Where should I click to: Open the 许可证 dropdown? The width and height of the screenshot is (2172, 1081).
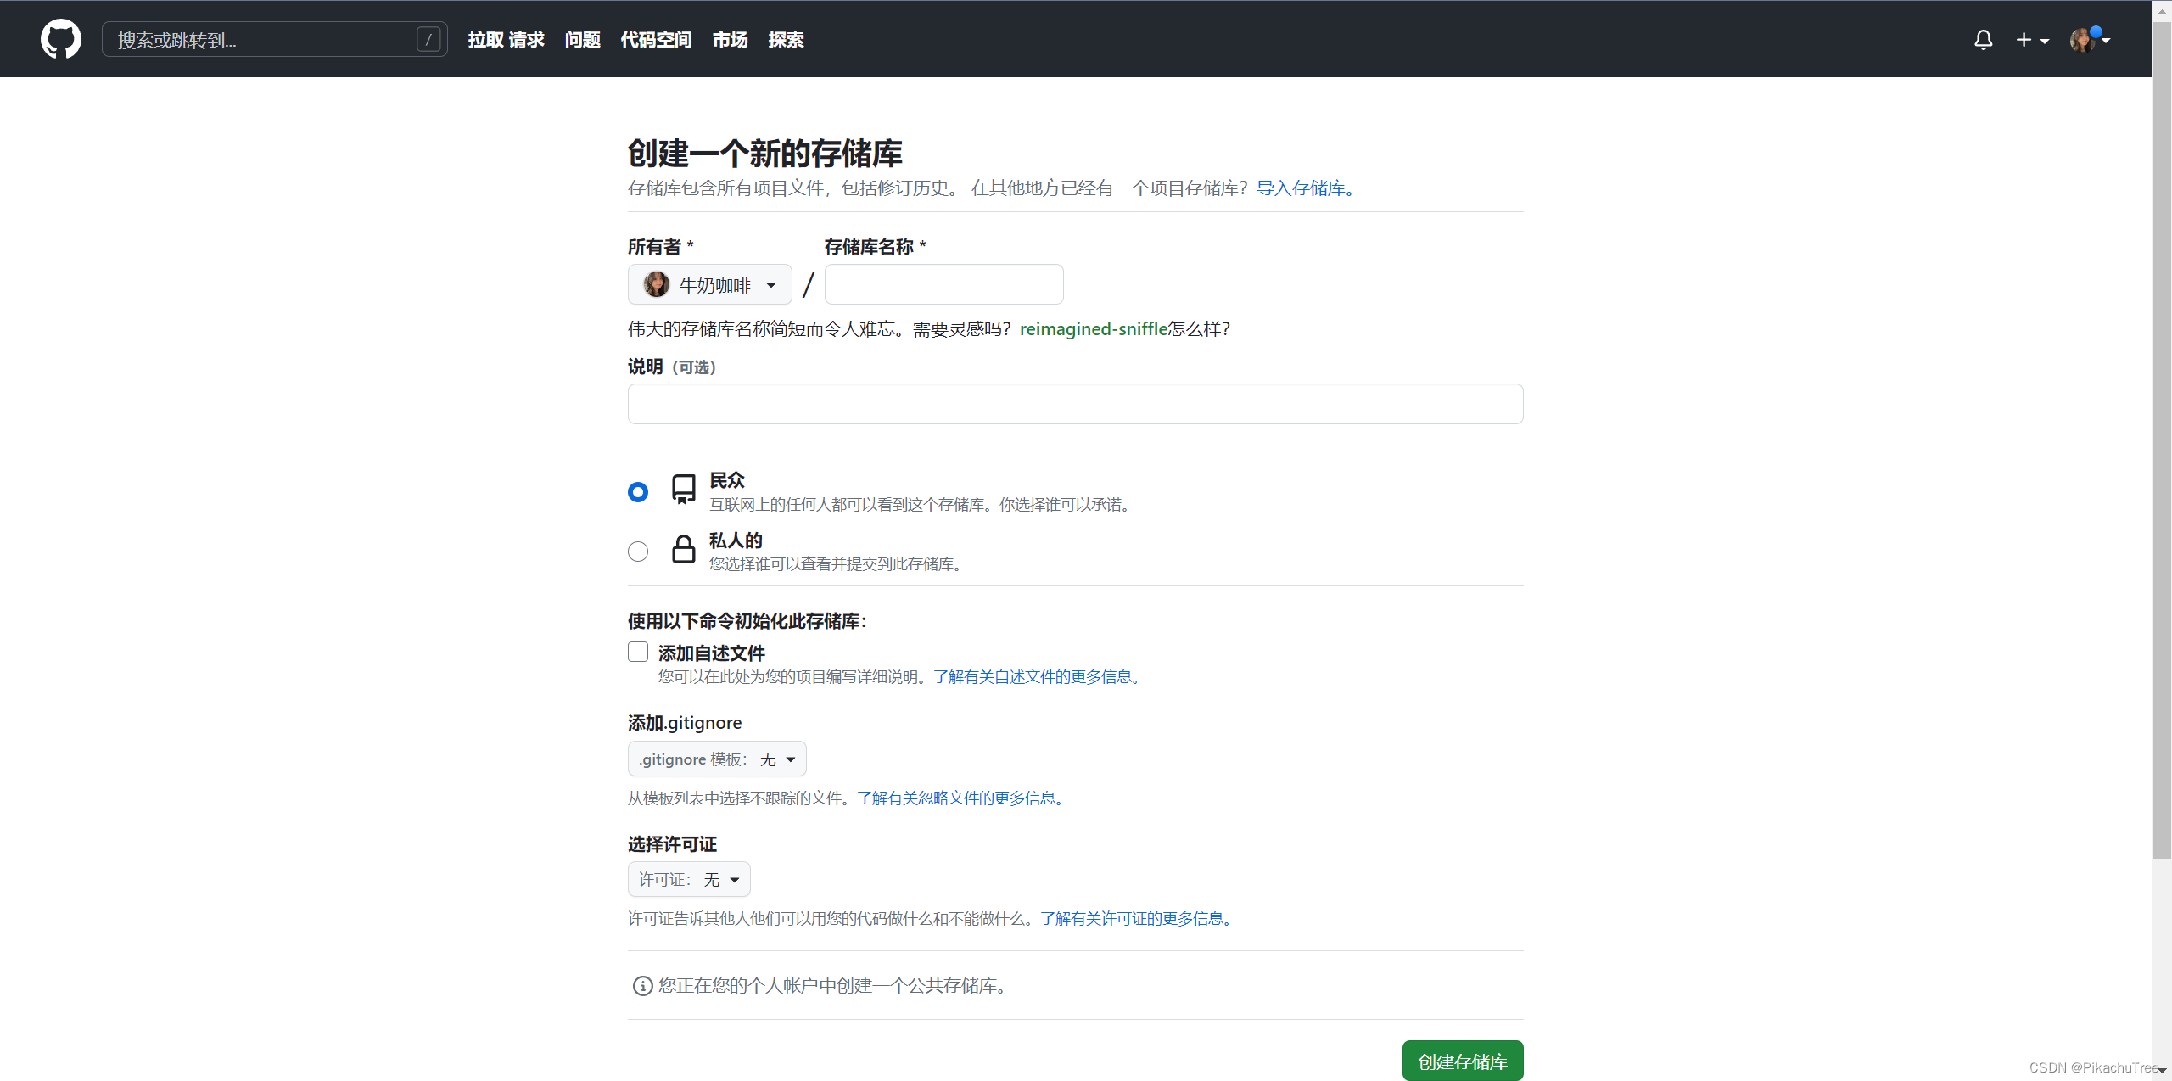pos(688,879)
